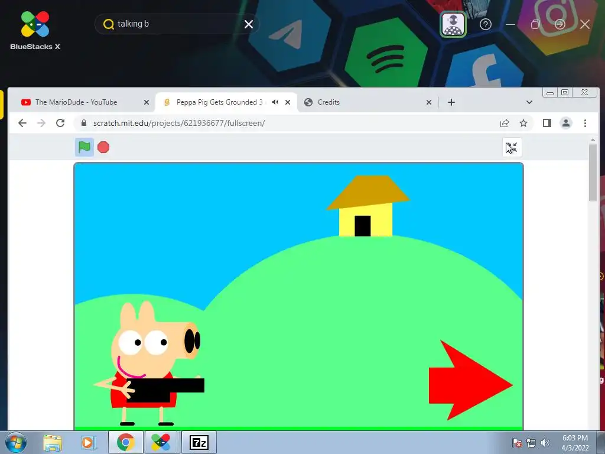Toggle Chrome side panel icon
605x454 pixels.
point(547,123)
